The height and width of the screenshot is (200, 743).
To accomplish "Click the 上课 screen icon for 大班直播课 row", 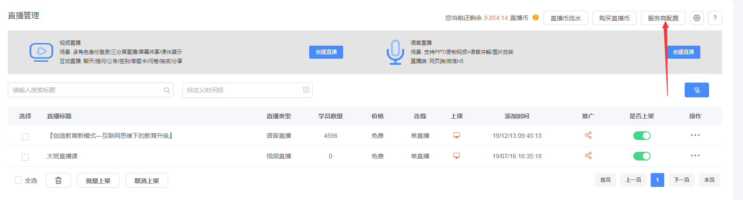I will [456, 156].
